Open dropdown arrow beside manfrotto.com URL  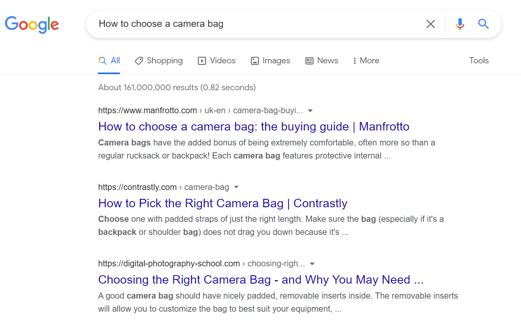coord(310,111)
